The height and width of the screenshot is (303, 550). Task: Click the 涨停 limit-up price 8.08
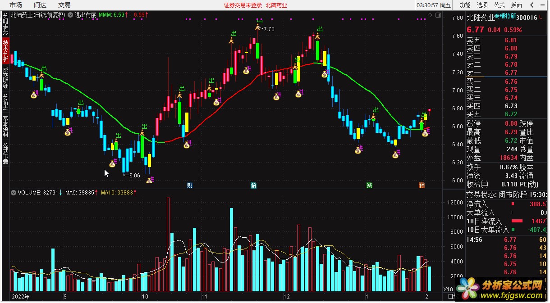coord(511,123)
